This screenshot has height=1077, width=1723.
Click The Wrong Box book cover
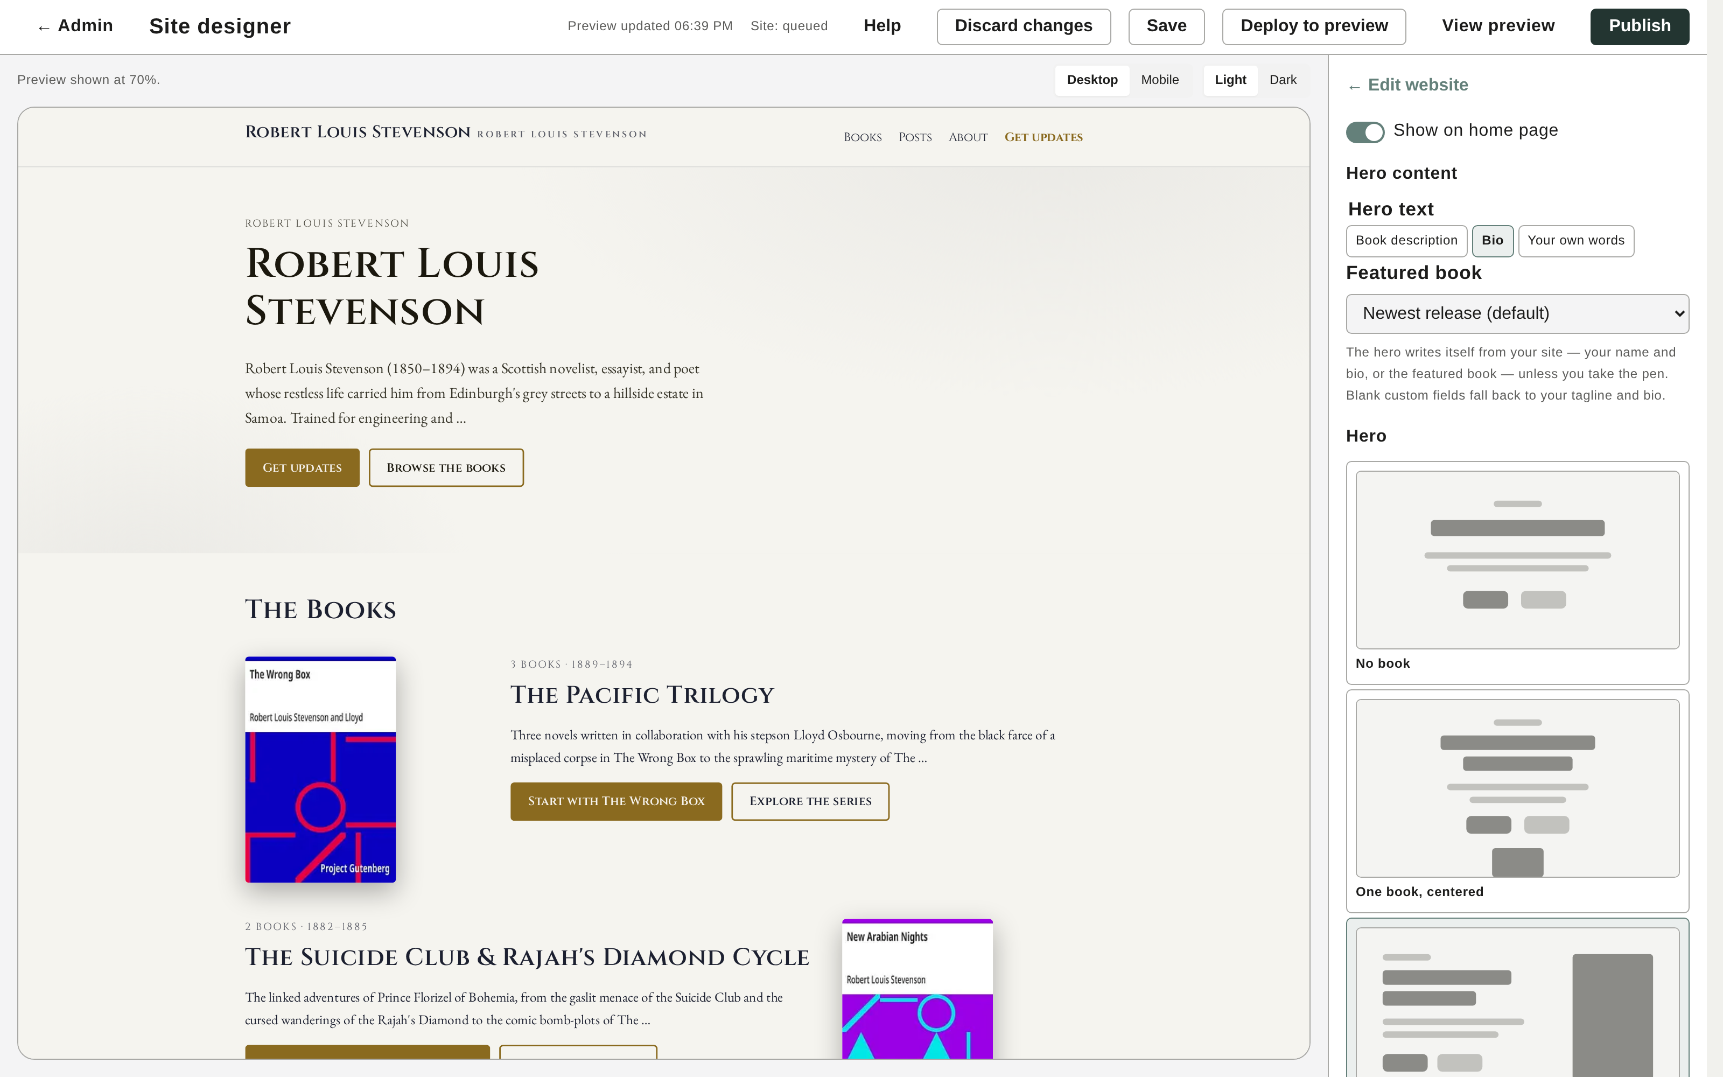[x=320, y=770]
